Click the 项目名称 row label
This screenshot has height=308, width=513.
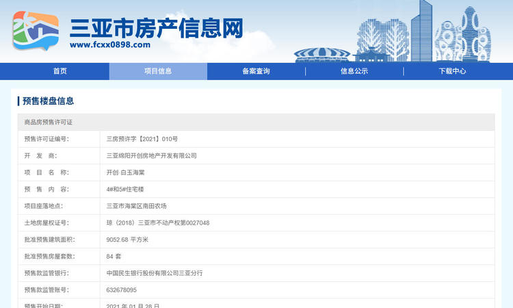47,172
